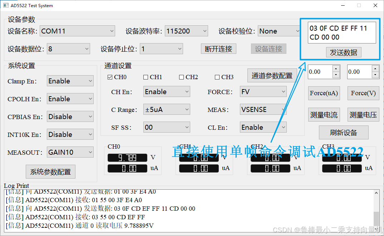
Task: Click the CH0 current uA display
Action: pyautogui.click(x=127, y=169)
